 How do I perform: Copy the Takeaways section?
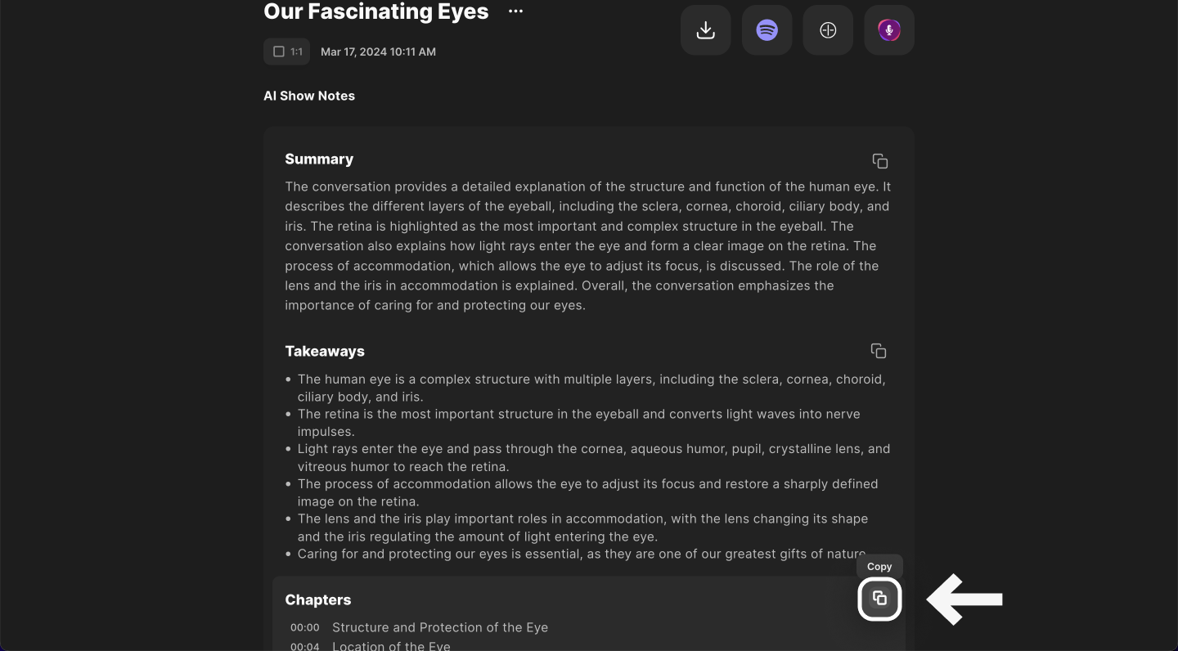click(879, 351)
